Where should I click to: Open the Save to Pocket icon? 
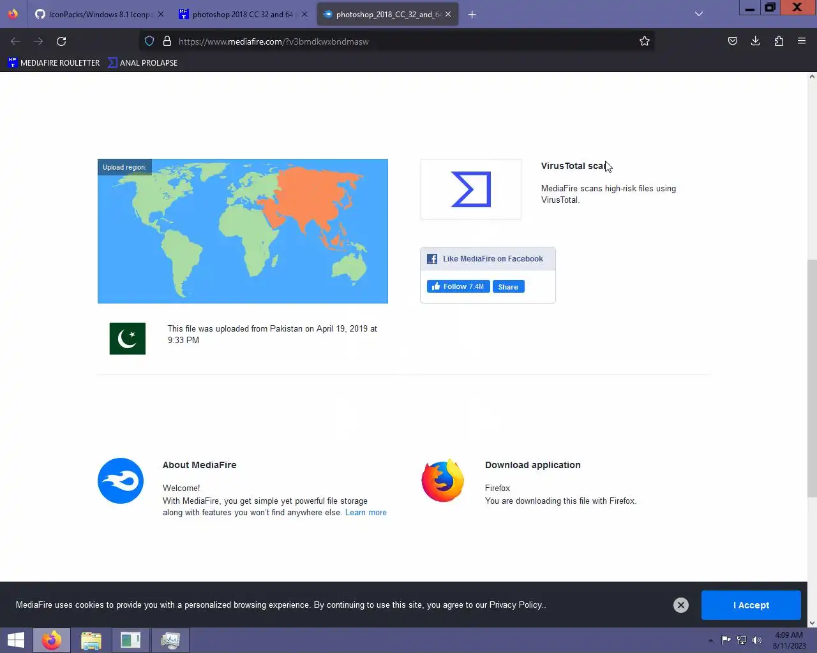tap(733, 41)
